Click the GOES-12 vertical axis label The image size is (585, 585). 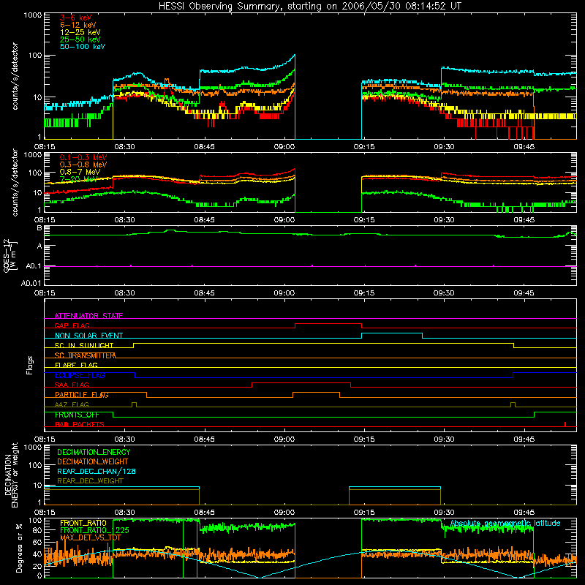(x=10, y=255)
